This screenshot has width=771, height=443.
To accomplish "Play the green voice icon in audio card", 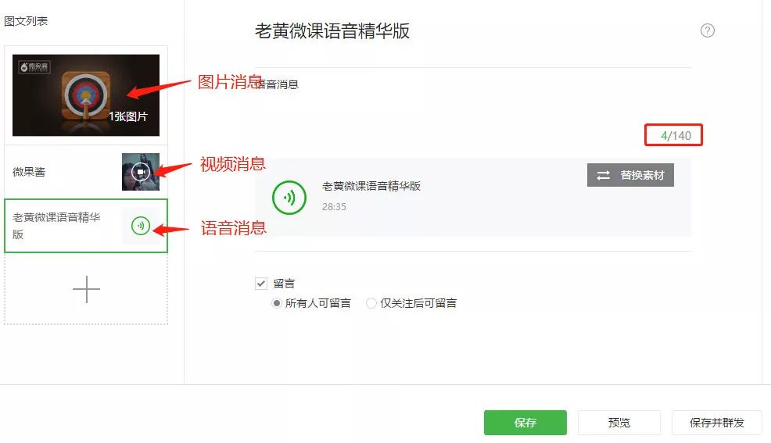I will tap(289, 198).
